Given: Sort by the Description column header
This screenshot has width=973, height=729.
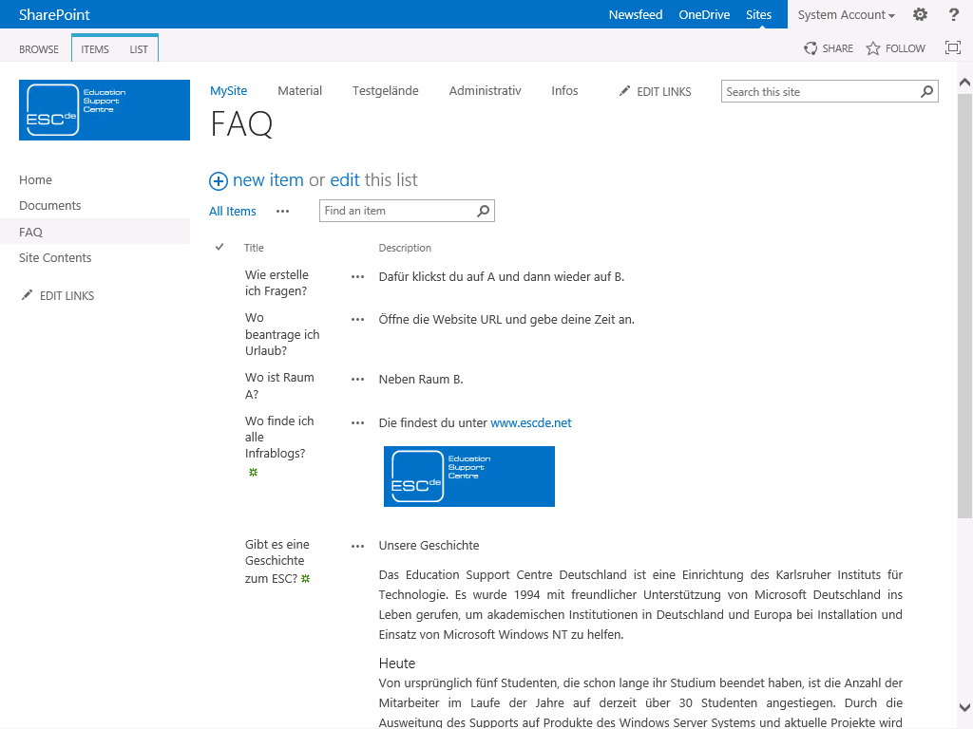Looking at the screenshot, I should click(405, 248).
